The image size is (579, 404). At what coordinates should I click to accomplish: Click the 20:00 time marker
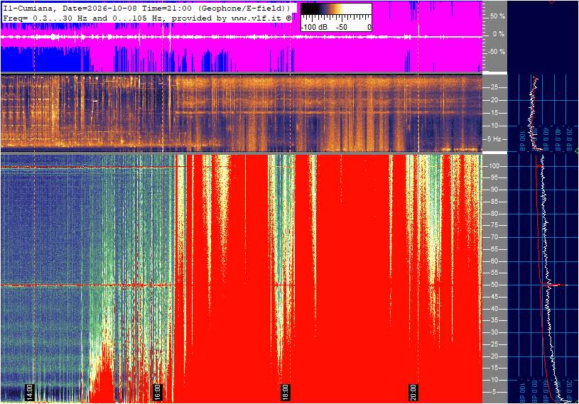click(x=413, y=392)
